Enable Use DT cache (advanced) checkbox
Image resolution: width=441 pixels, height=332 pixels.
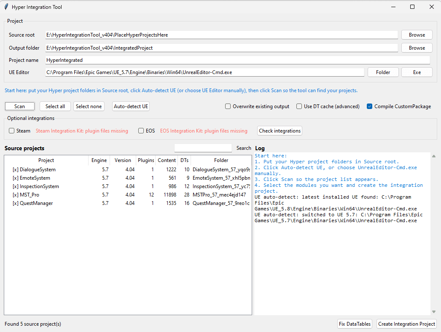tap(299, 106)
